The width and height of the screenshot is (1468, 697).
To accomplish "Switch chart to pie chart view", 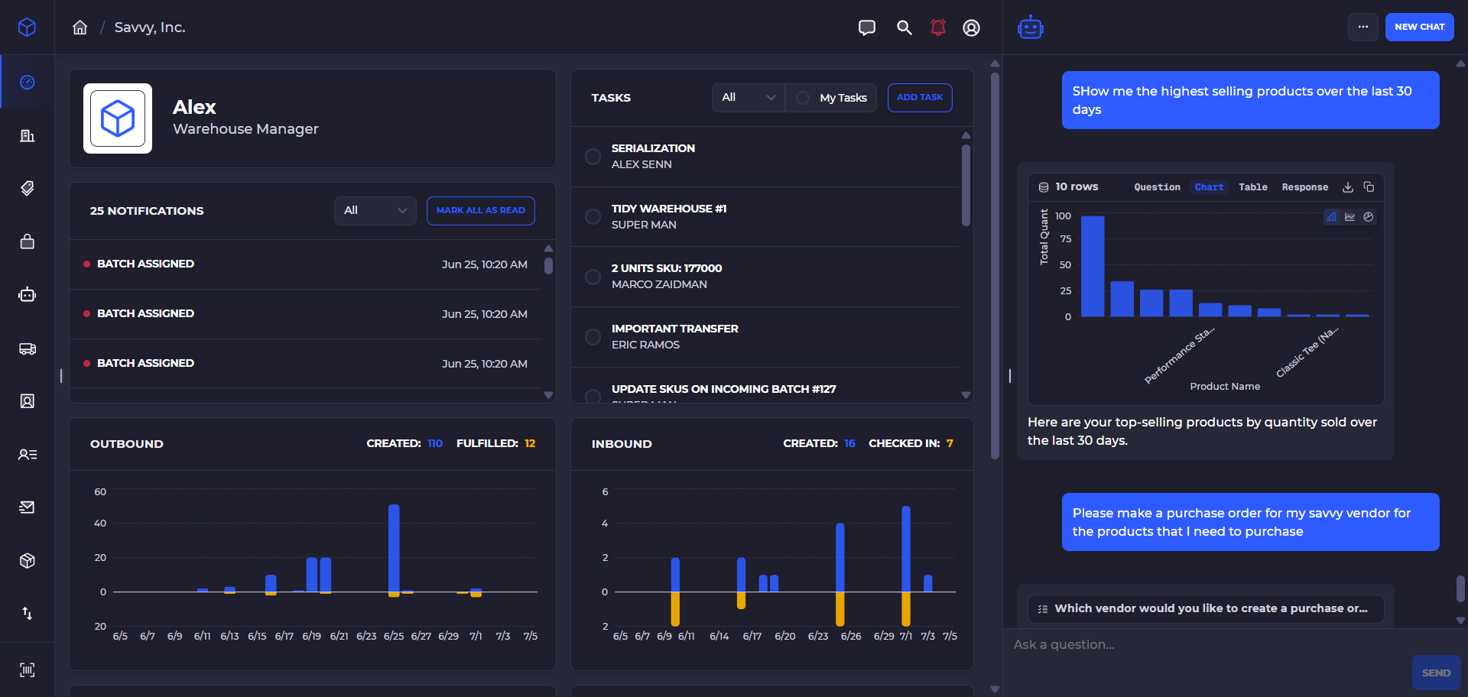I will click(x=1369, y=217).
